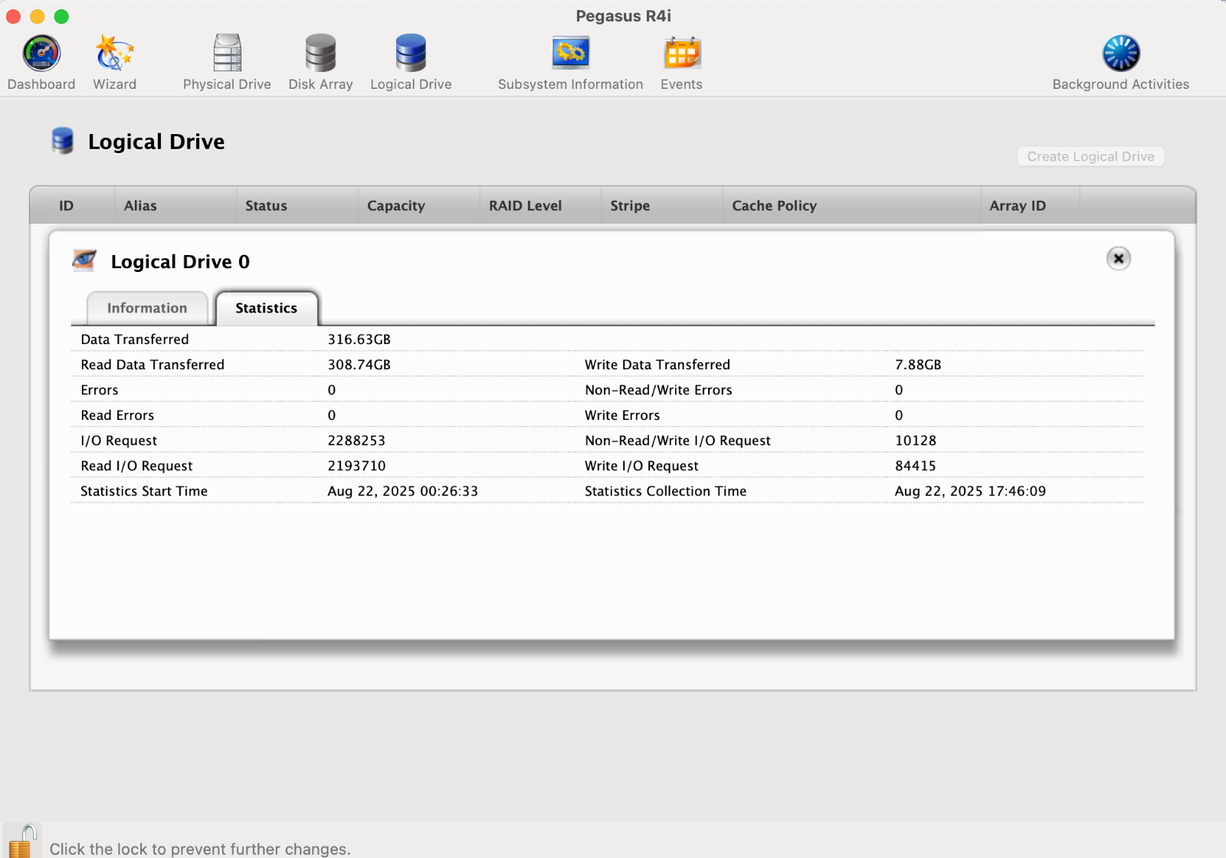Close the Logical Drive 0 details panel
1226x858 pixels.
tap(1118, 259)
